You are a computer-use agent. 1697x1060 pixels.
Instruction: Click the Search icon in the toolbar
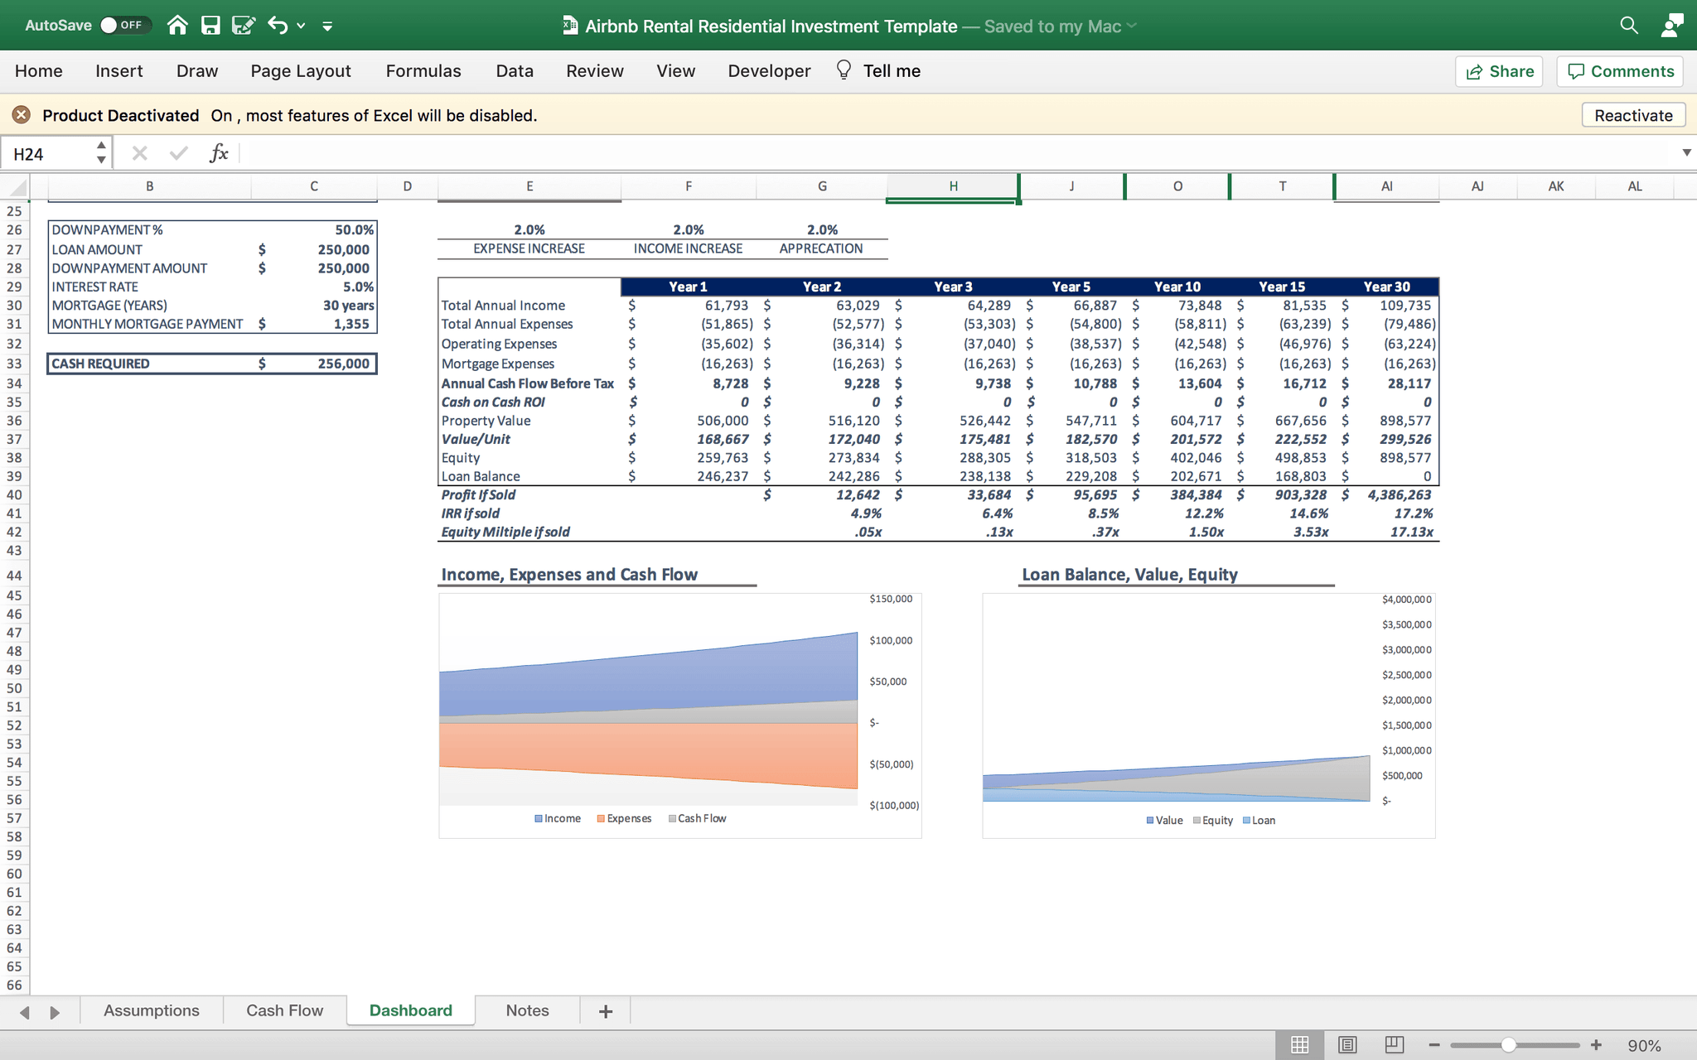[1628, 24]
